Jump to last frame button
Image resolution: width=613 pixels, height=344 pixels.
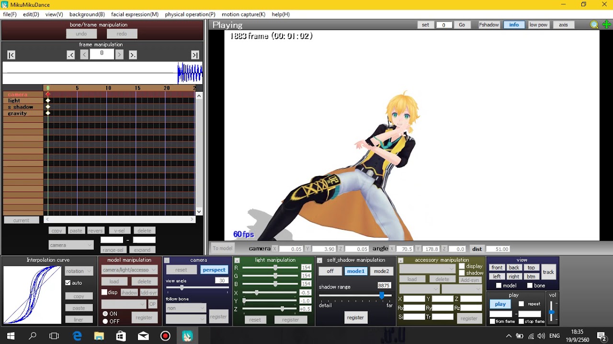click(x=195, y=55)
